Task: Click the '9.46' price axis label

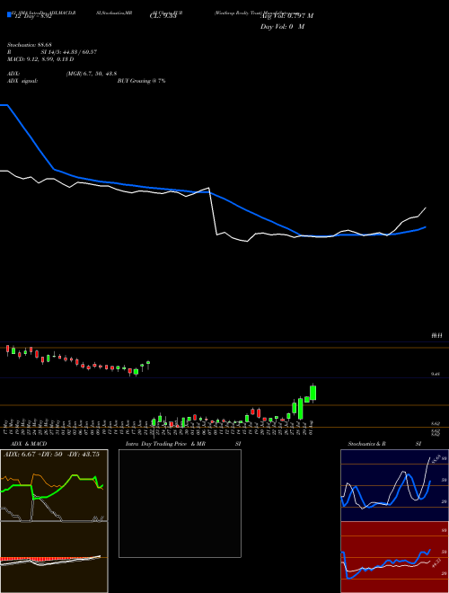Action: coord(436,374)
